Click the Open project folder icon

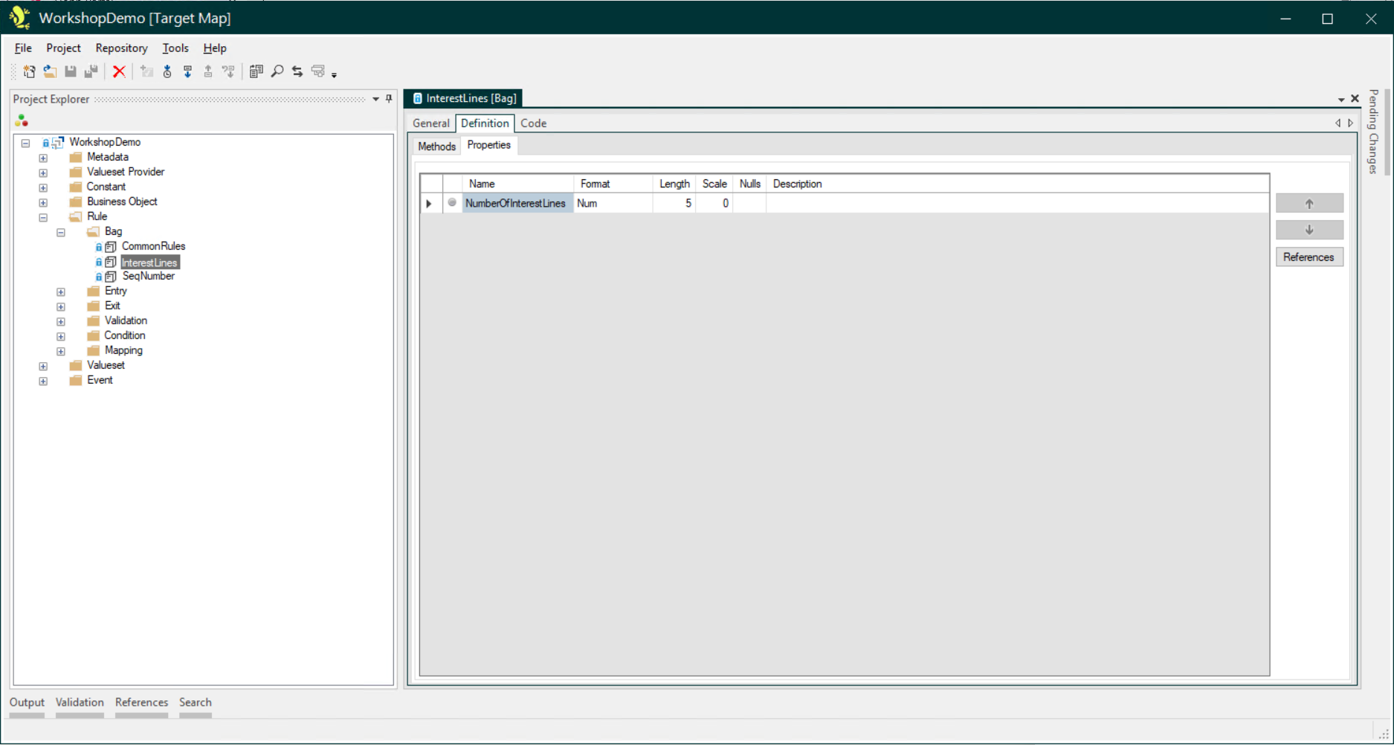(50, 71)
